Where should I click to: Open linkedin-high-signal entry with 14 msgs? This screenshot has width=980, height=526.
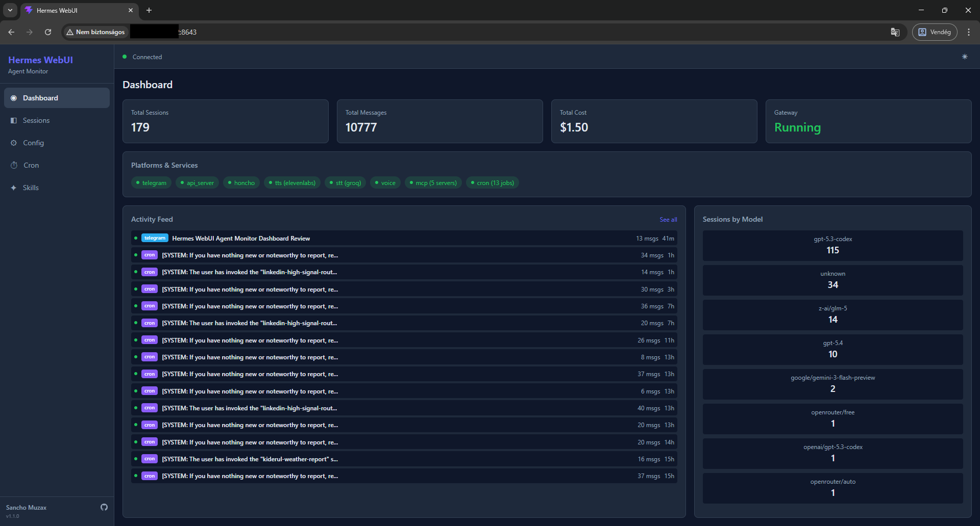click(x=404, y=272)
